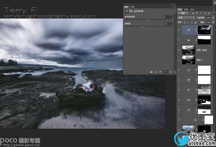Select the color photo thumbnail on the bottom layer
Image resolution: width=216 pixels, height=147 pixels.
(x=188, y=130)
